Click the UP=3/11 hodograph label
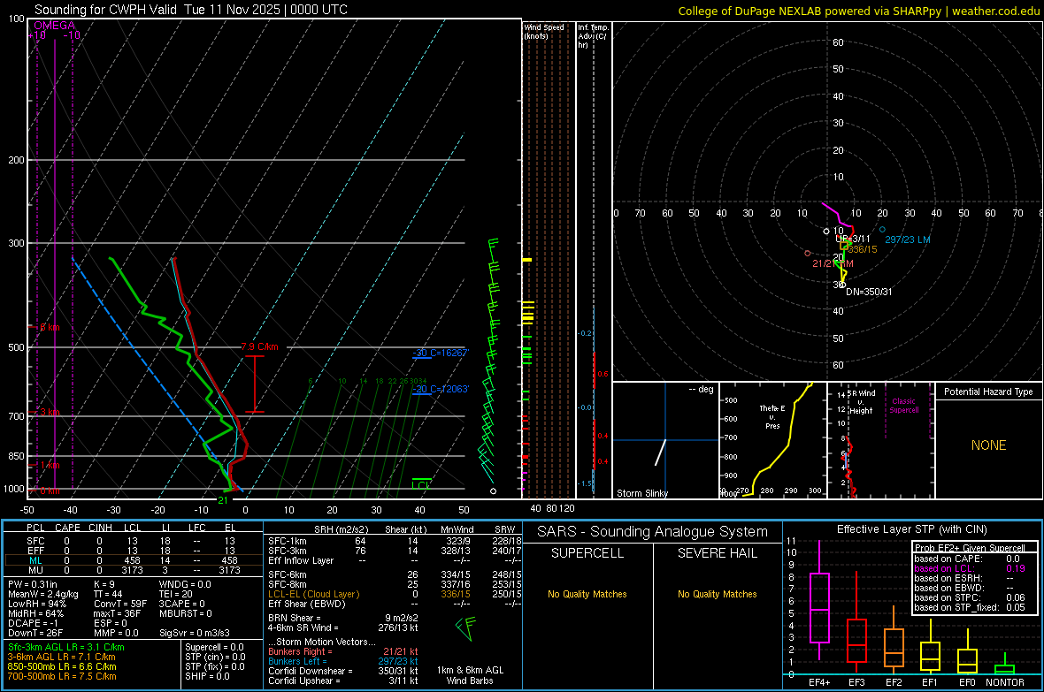 click(x=853, y=239)
